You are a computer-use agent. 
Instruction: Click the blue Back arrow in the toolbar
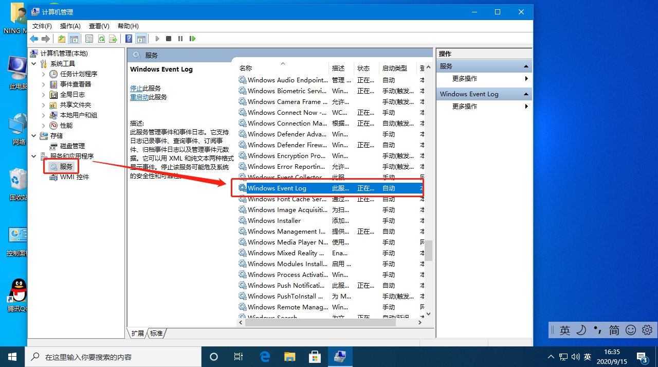(x=34, y=39)
